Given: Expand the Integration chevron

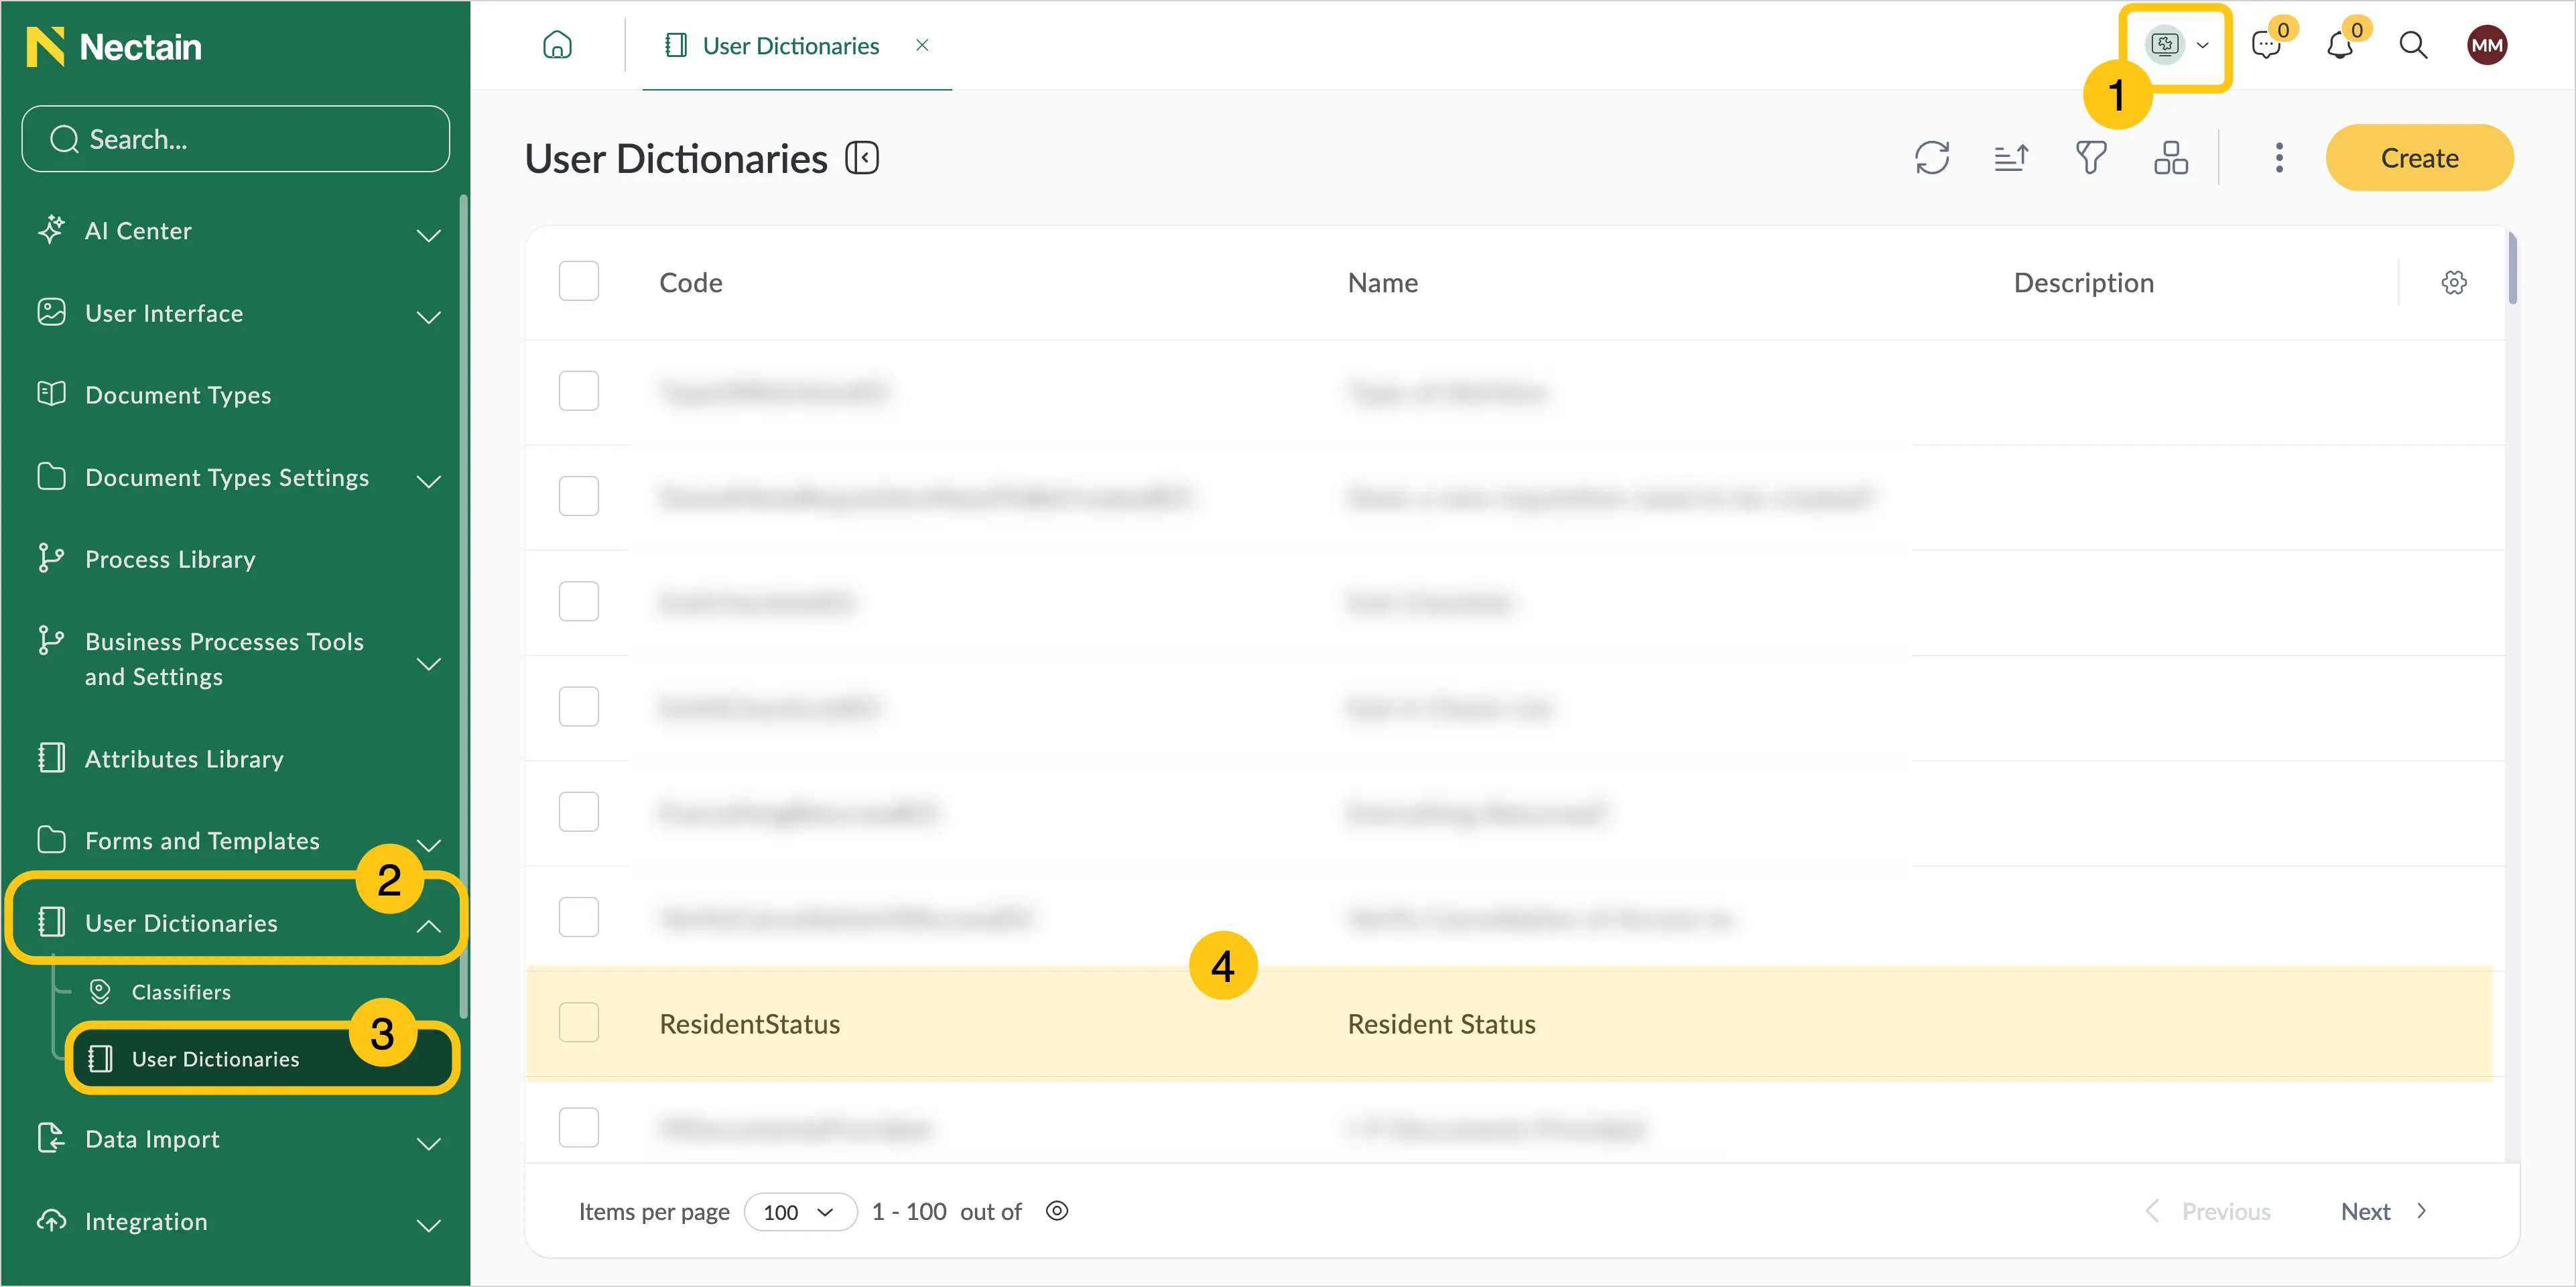Looking at the screenshot, I should (x=428, y=1225).
